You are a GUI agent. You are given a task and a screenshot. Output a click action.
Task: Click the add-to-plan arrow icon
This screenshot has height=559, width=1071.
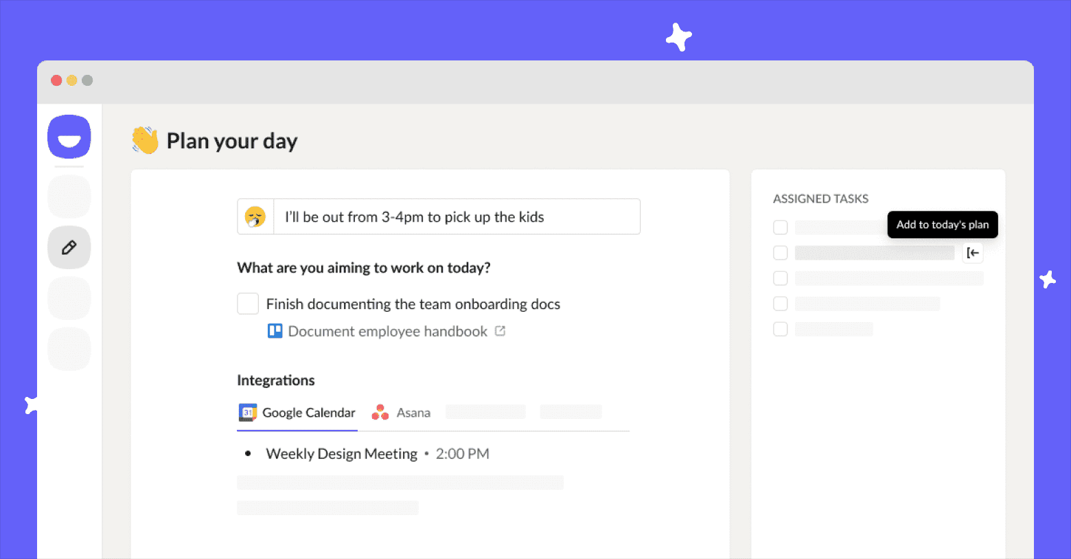(x=973, y=253)
